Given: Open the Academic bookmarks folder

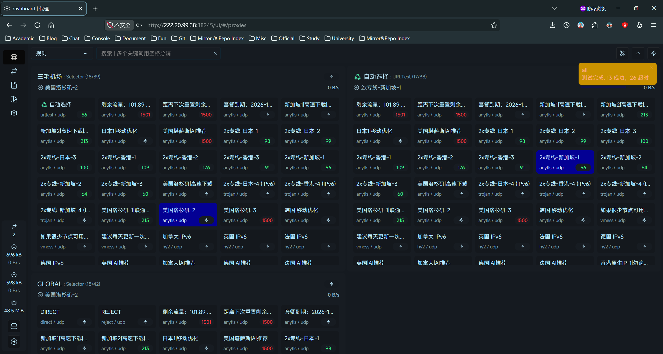Looking at the screenshot, I should (x=20, y=38).
